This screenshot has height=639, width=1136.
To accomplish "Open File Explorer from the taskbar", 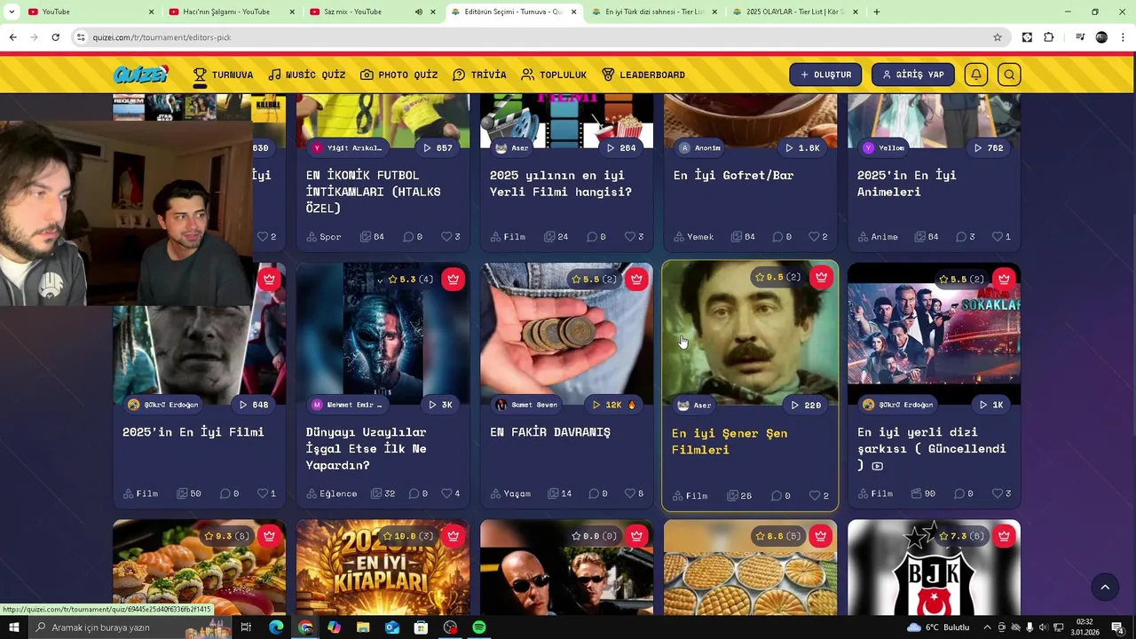I will coord(363,627).
